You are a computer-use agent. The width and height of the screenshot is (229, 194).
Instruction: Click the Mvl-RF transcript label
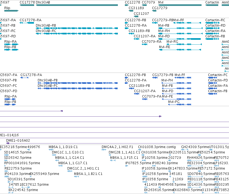(179, 20)
